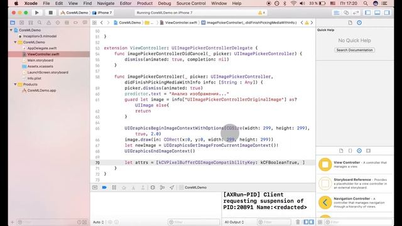Viewport: 402px width, 226px height.
Task: Select Inceptionv3.mlmodel file
Action: coord(40,36)
